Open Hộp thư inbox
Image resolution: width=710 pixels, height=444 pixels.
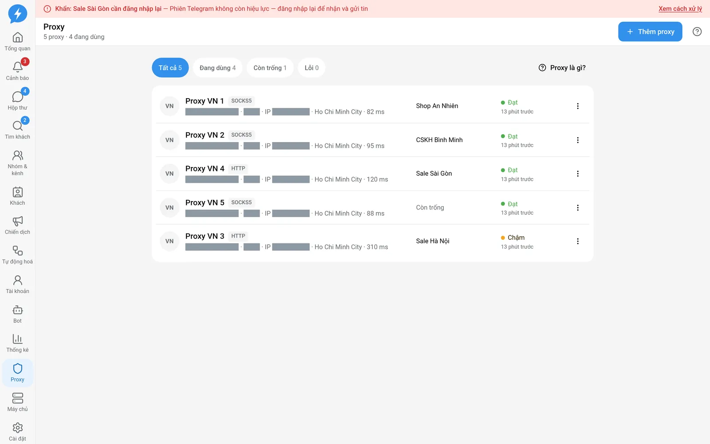(x=17, y=101)
